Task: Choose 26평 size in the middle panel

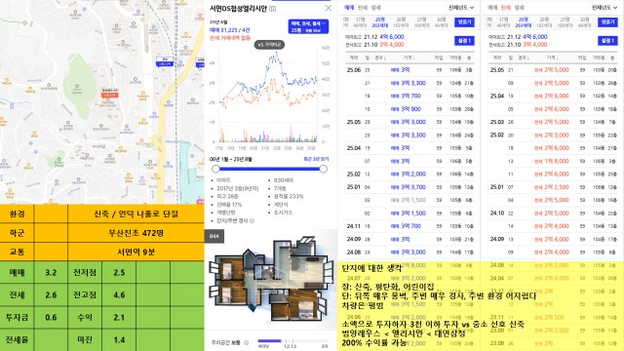Action: tap(401, 22)
